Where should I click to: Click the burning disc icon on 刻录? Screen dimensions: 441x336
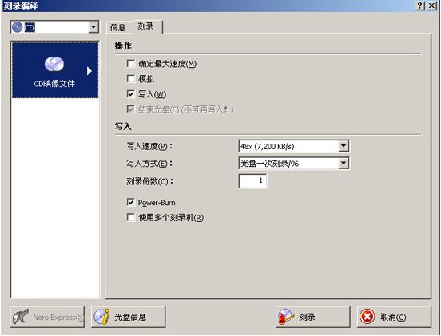pyautogui.click(x=286, y=318)
